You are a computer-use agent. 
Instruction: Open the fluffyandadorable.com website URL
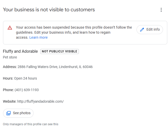click(x=40, y=101)
